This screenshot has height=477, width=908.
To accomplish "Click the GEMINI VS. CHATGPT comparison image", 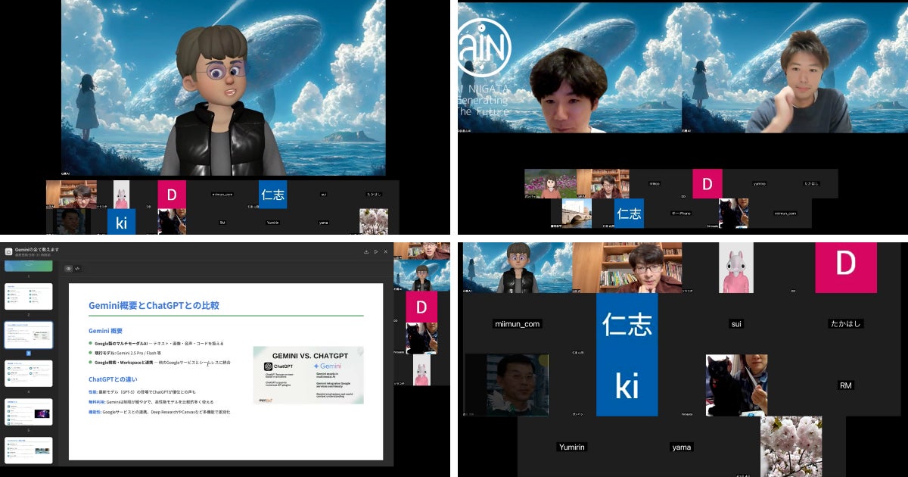I will pyautogui.click(x=308, y=375).
